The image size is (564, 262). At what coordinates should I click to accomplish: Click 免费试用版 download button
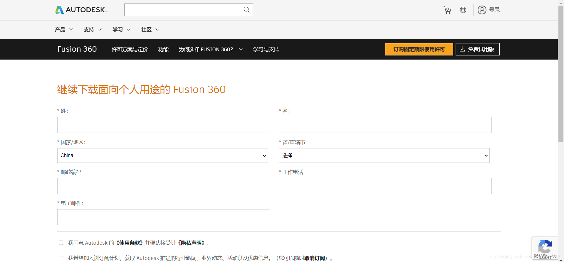pyautogui.click(x=477, y=49)
